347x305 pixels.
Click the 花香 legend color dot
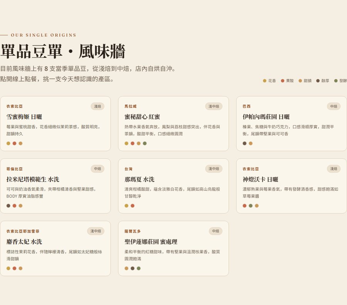(264, 80)
